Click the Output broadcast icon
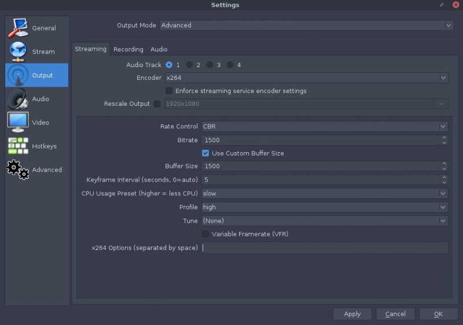Viewport: 463px width, 325px height. click(18, 75)
